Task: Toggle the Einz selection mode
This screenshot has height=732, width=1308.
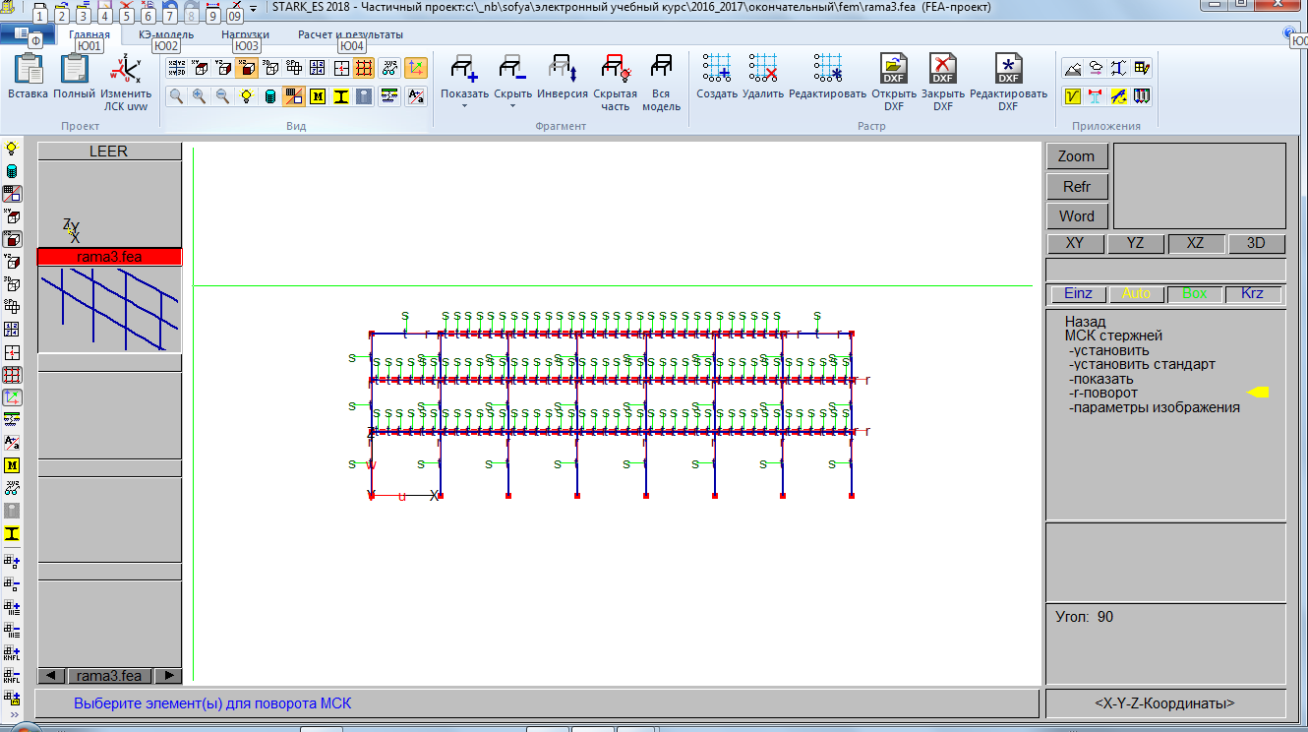Action: click(1078, 293)
